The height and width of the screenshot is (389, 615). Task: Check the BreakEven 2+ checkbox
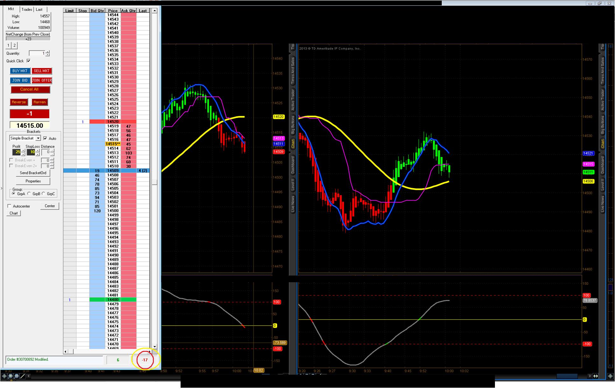tap(11, 166)
